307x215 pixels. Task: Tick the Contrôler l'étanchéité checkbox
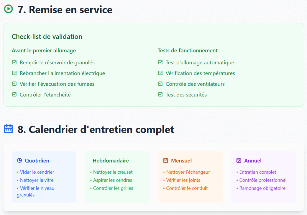[x=14, y=95]
